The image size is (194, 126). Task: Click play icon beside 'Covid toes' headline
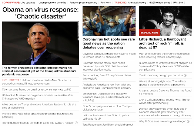185,75
